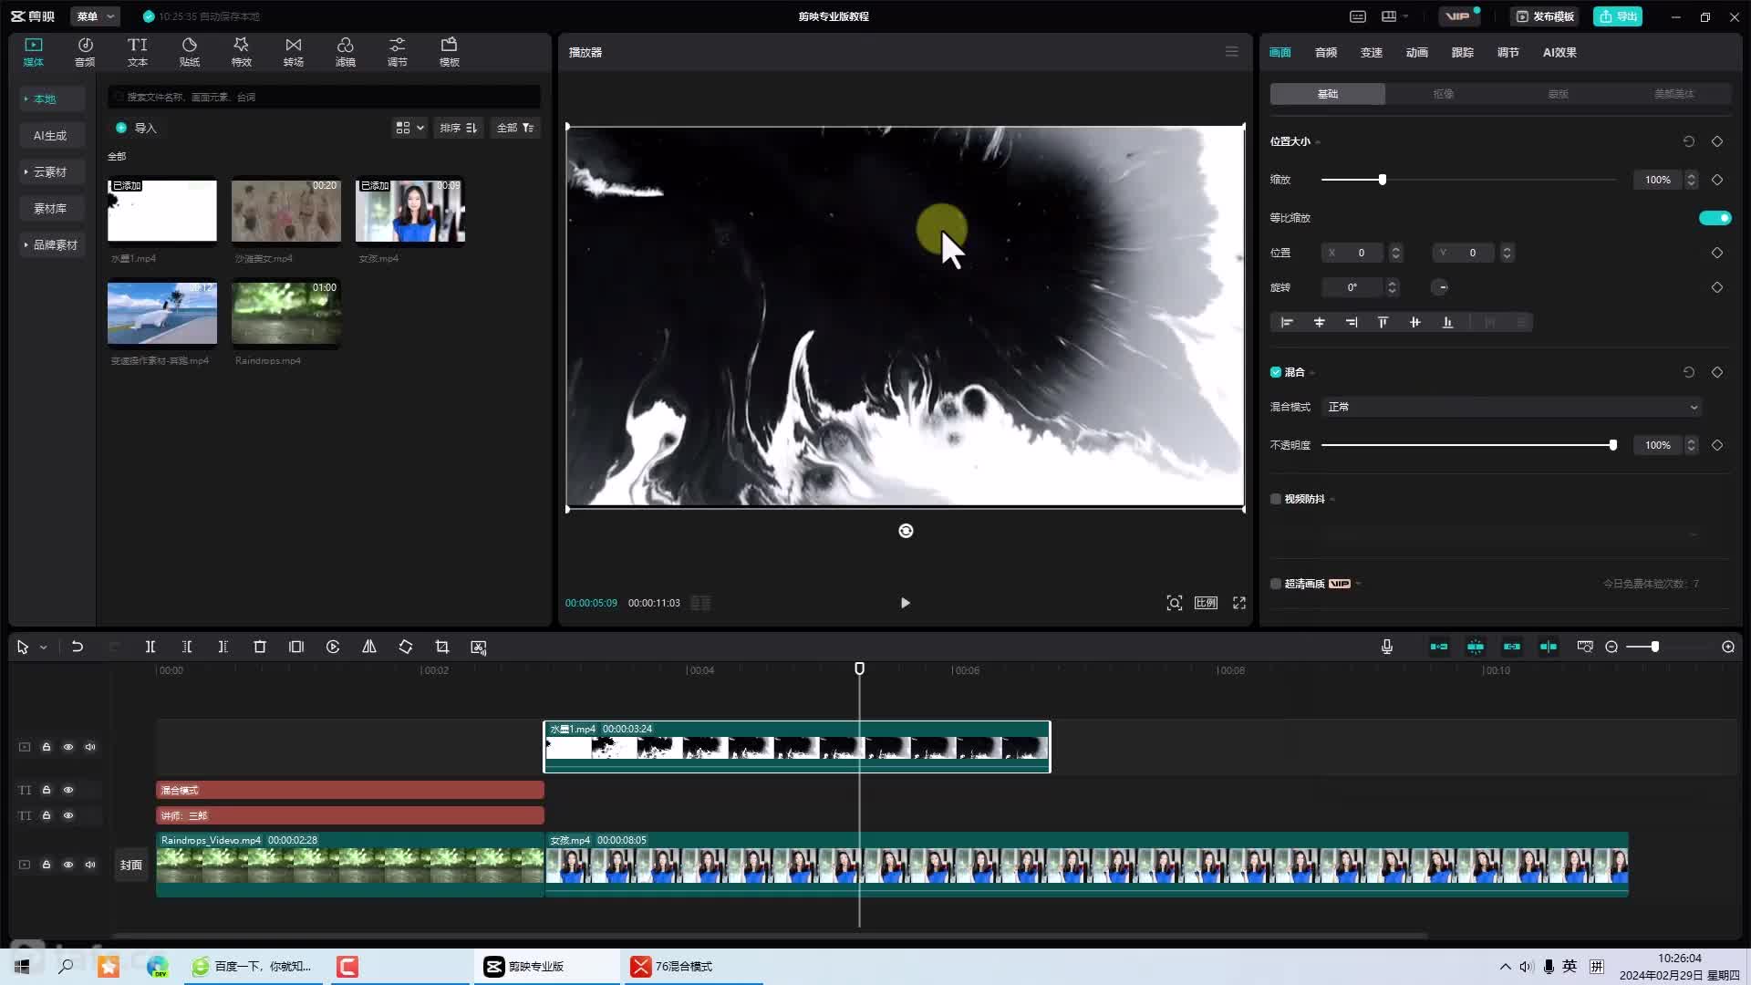Open the 音频 (Audio) media category
This screenshot has width=1751, height=985.
85,52
